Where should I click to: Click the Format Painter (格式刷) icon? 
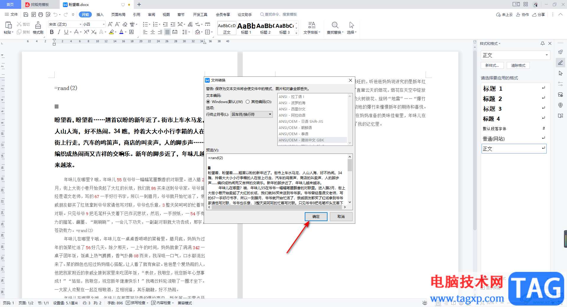(x=38, y=25)
